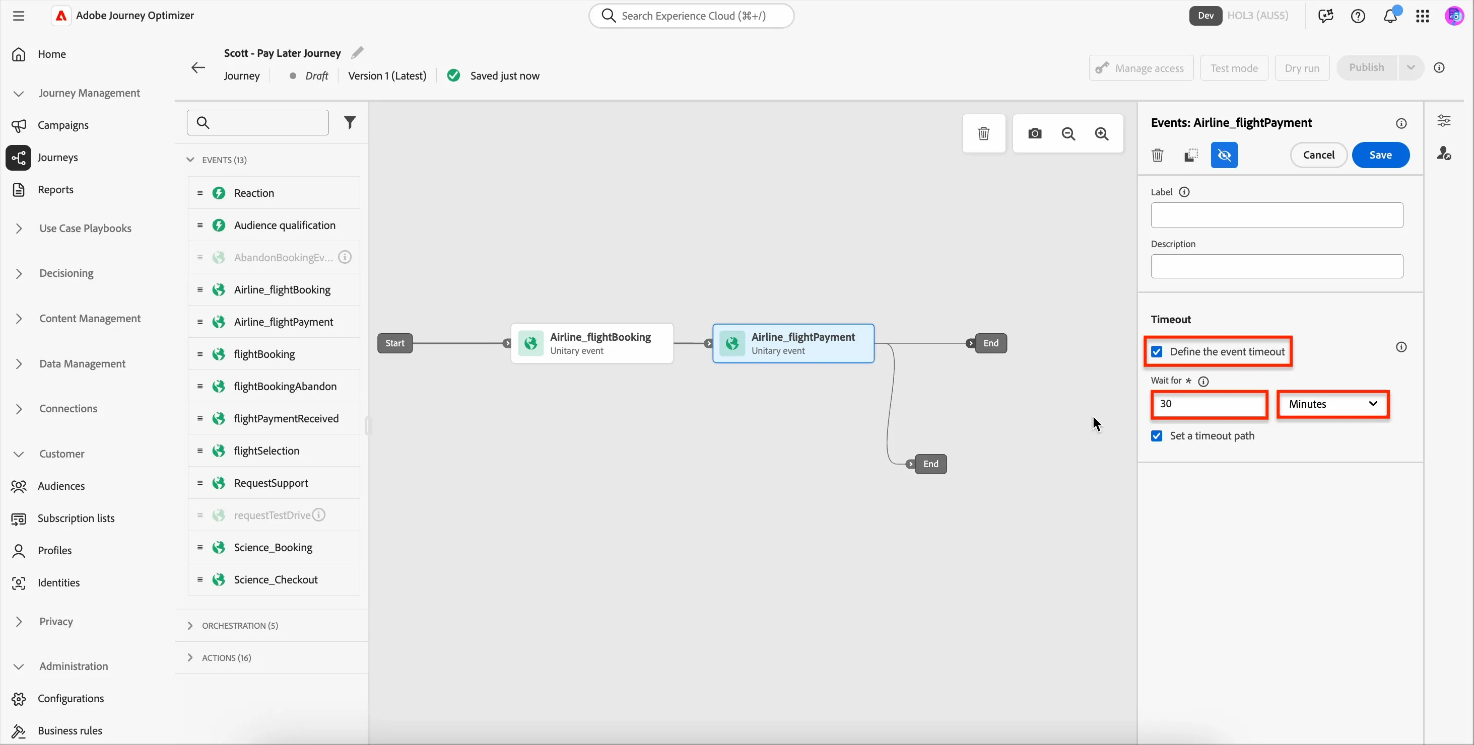Click the Wait for value field
Viewport: 1474px width, 745px height.
[x=1209, y=404]
